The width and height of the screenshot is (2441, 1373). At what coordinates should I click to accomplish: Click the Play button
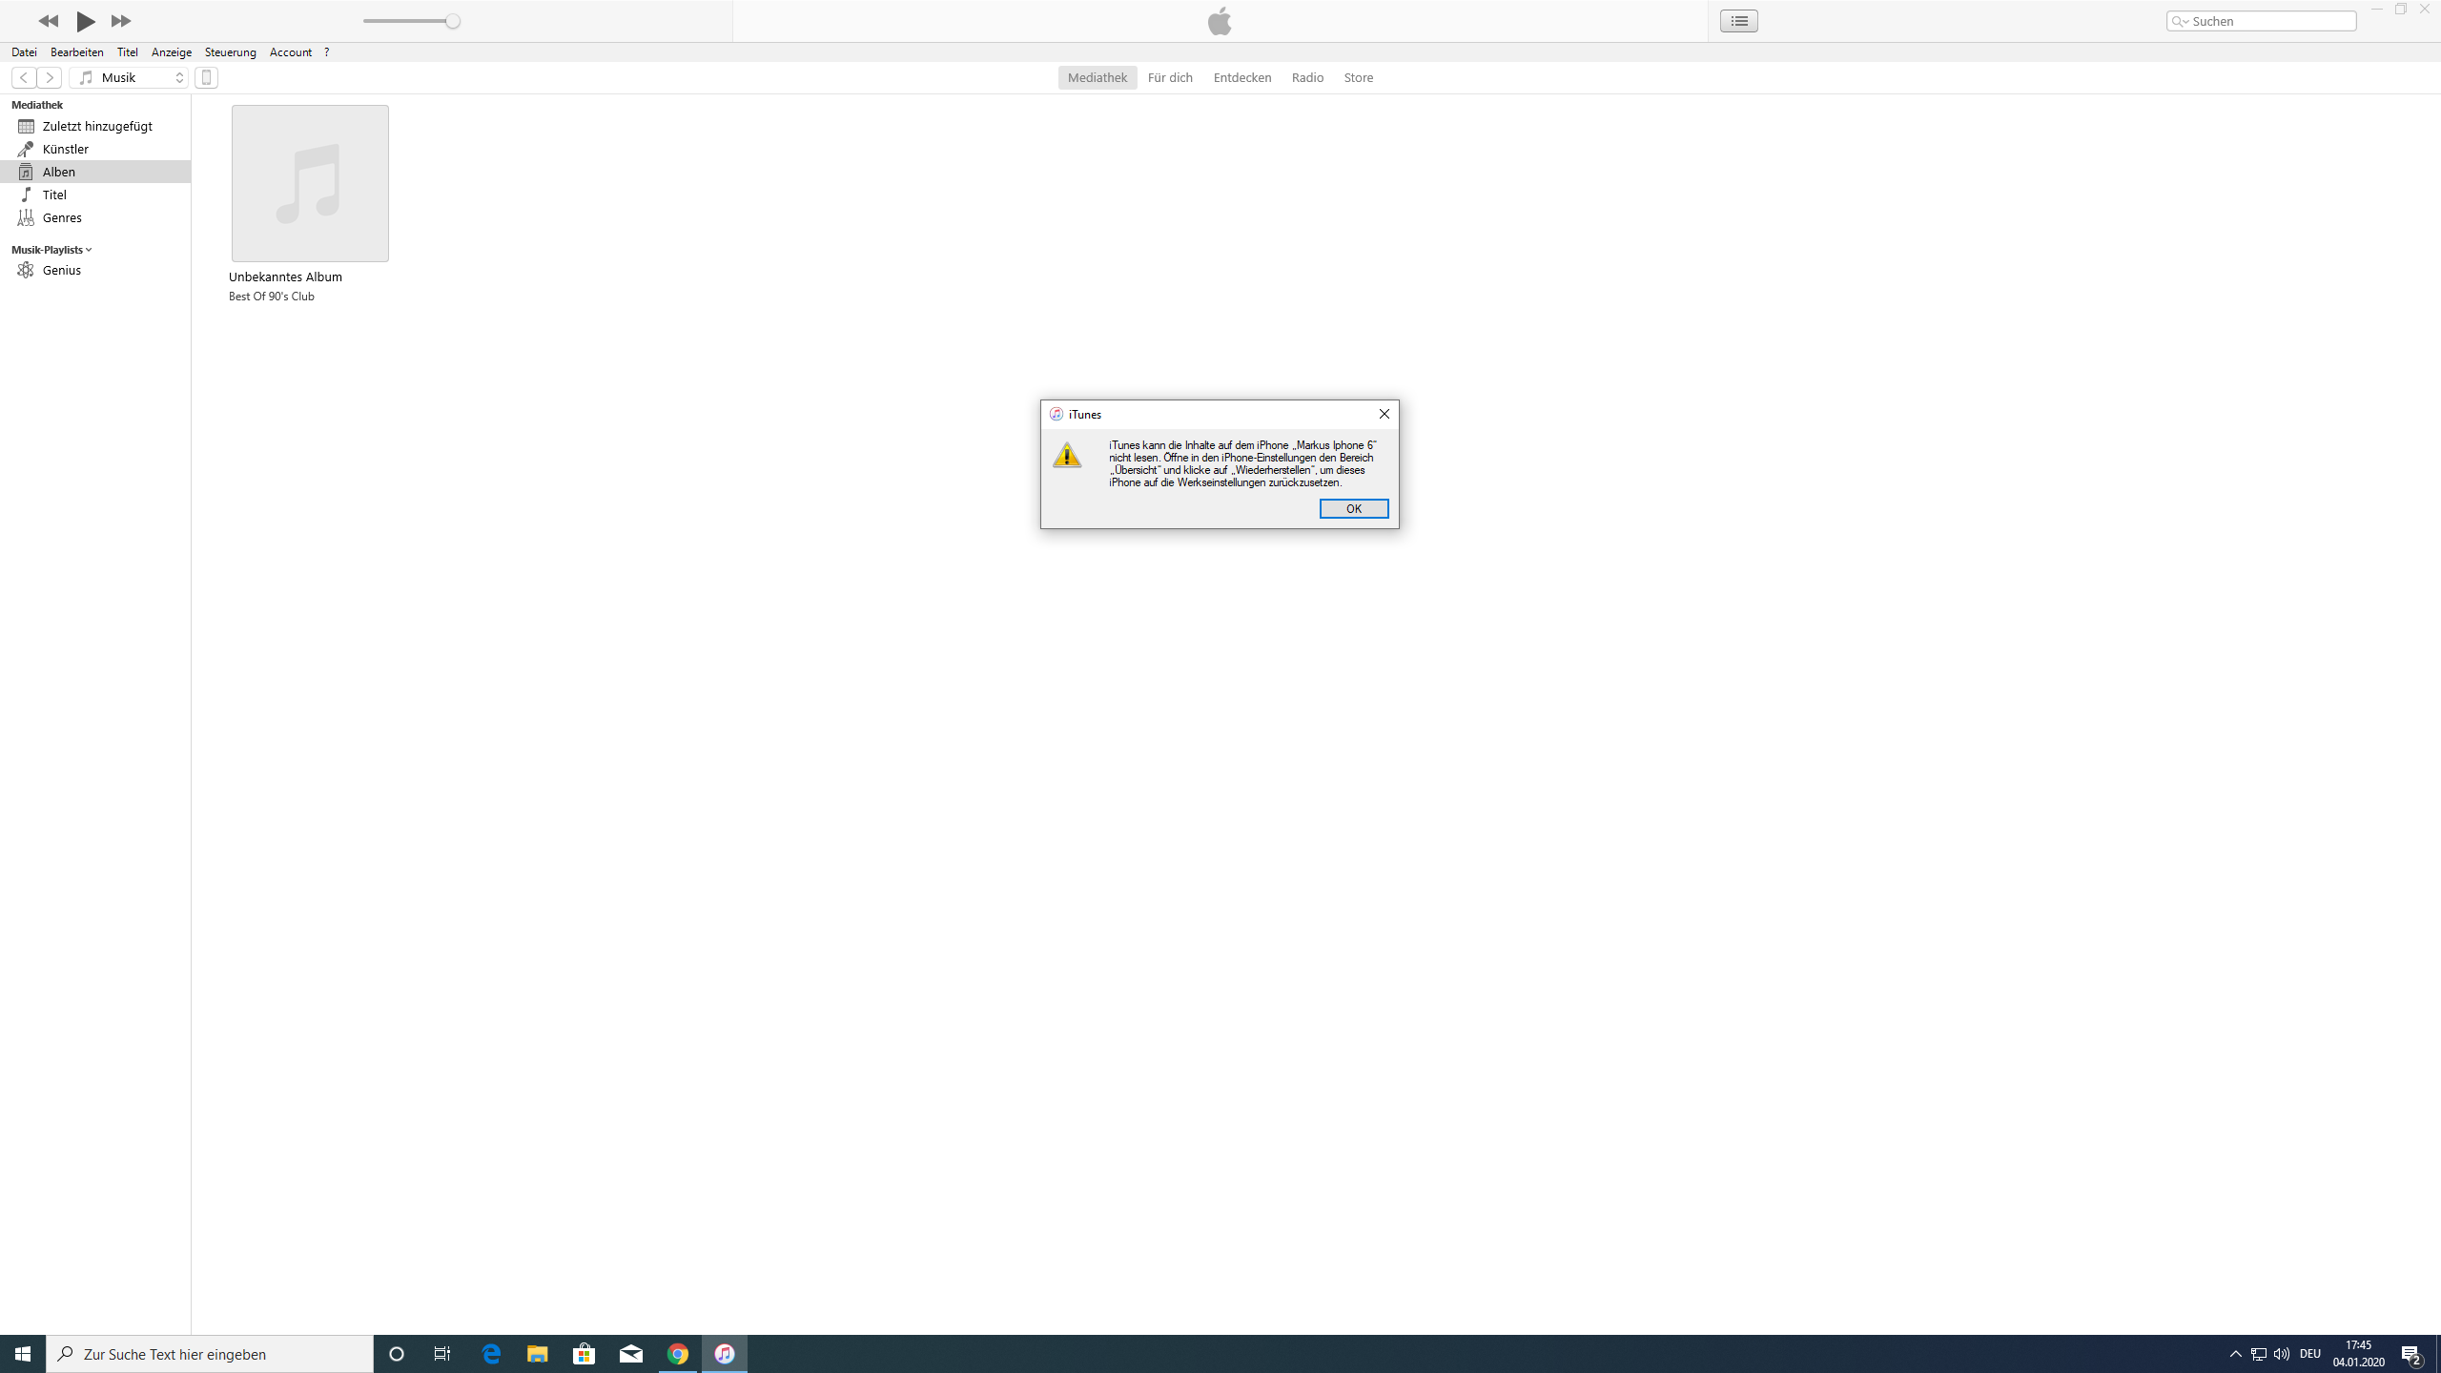[86, 21]
